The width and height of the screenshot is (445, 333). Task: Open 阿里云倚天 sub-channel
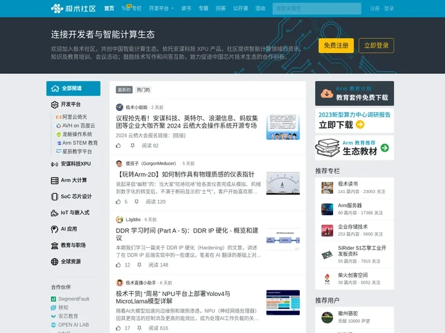72,117
